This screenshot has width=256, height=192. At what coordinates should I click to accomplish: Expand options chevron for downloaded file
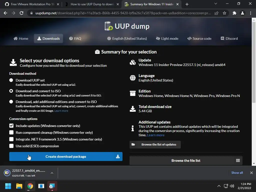click(52, 173)
